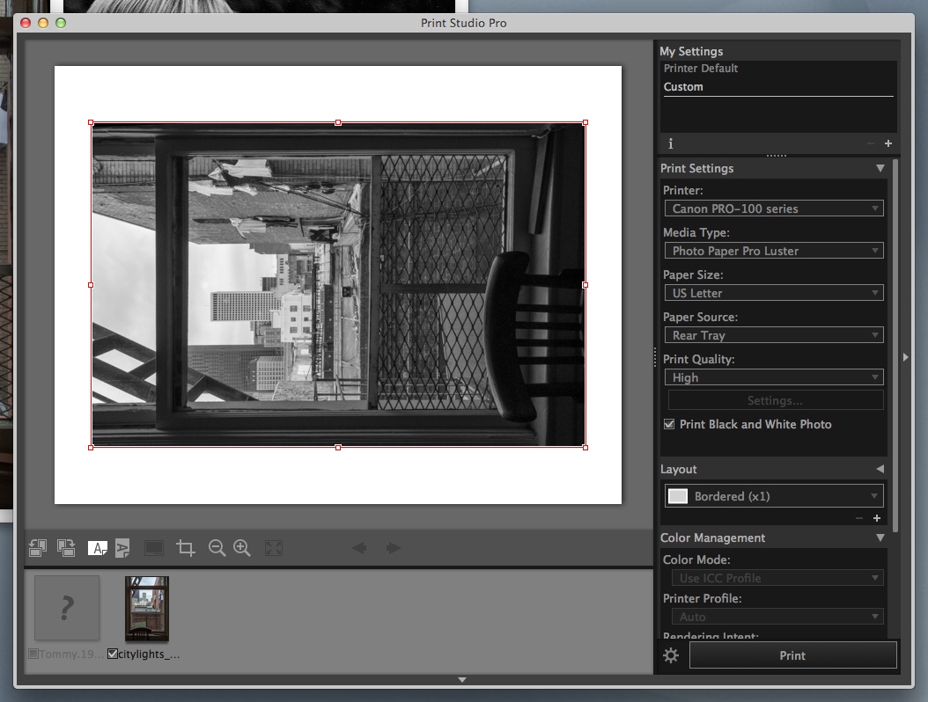Activate the crop tool
928x702 pixels.
pos(185,548)
